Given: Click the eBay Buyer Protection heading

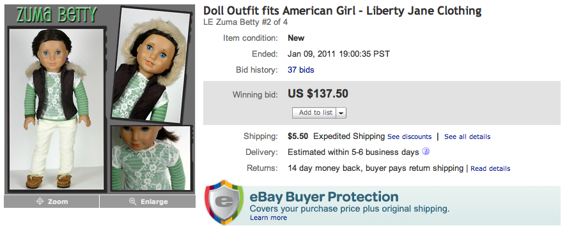Looking at the screenshot, I should pos(324,197).
